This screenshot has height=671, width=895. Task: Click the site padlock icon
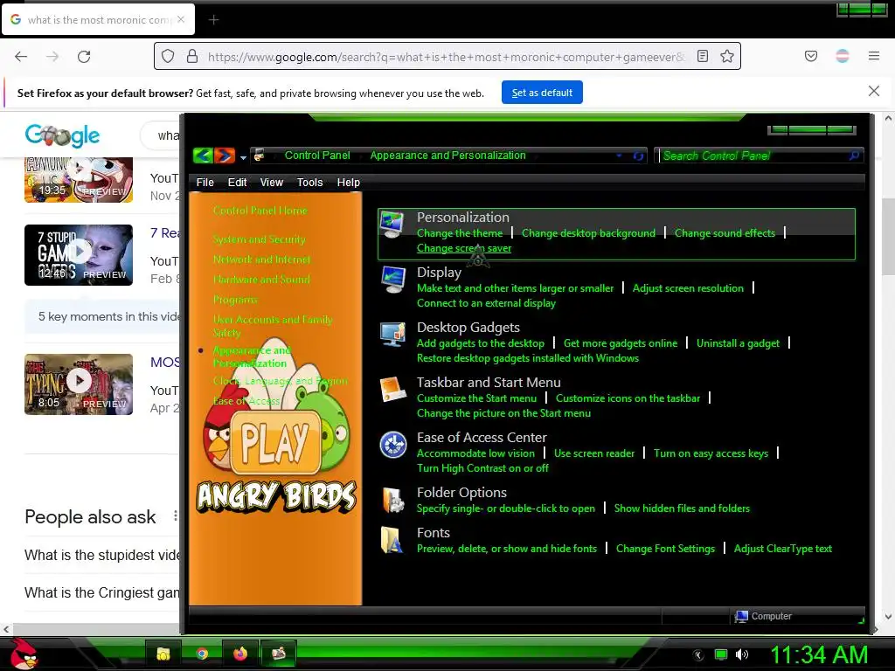coord(192,56)
